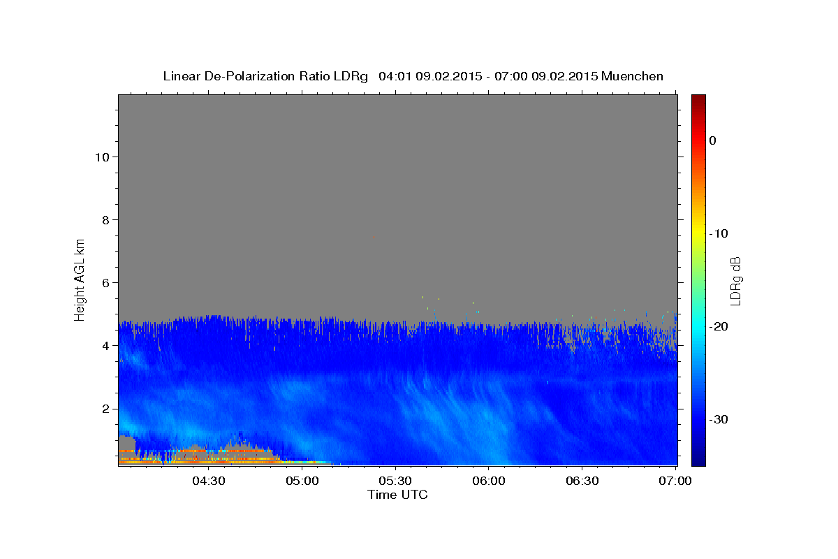This screenshot has width=838, height=559.
Task: Click the colorbar value -30
Action: (x=719, y=419)
